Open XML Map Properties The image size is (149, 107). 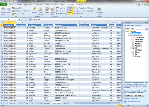coord(79,8)
